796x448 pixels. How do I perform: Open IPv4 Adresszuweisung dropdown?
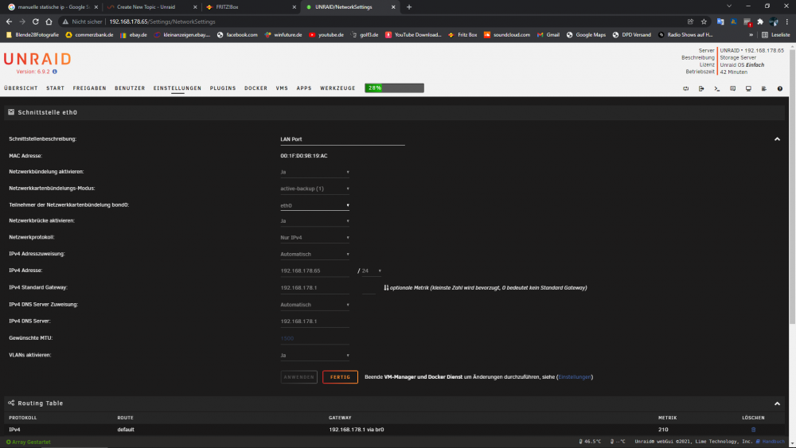(314, 254)
